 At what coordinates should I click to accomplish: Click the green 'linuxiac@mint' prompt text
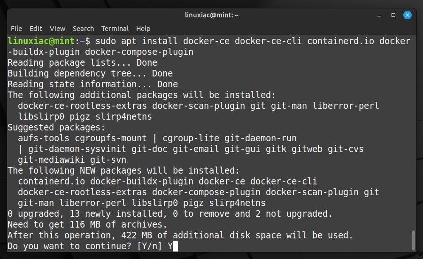pyautogui.click(x=41, y=41)
